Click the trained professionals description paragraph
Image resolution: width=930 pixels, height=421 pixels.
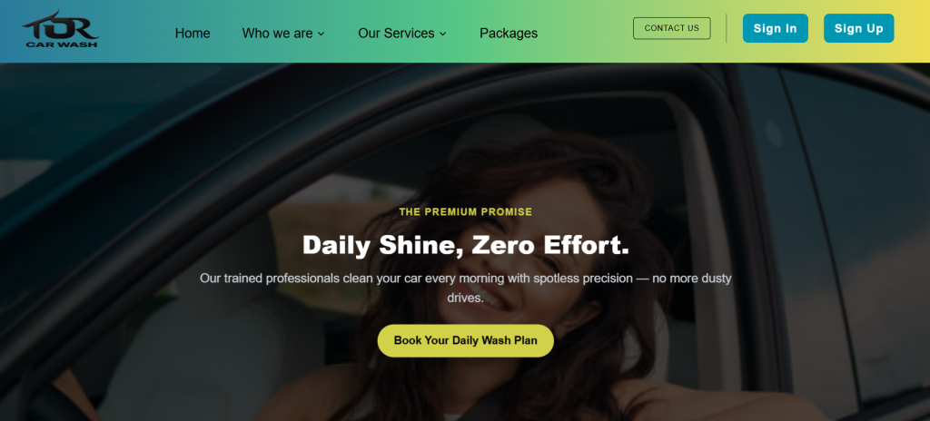tap(466, 288)
